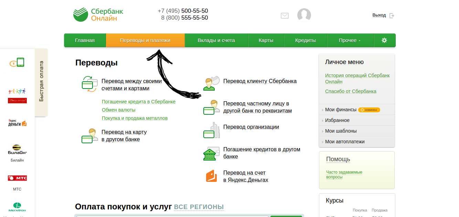Click the Обмен валюты link

point(119,110)
